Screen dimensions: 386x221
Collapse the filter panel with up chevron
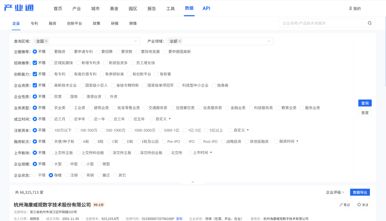coord(193,182)
